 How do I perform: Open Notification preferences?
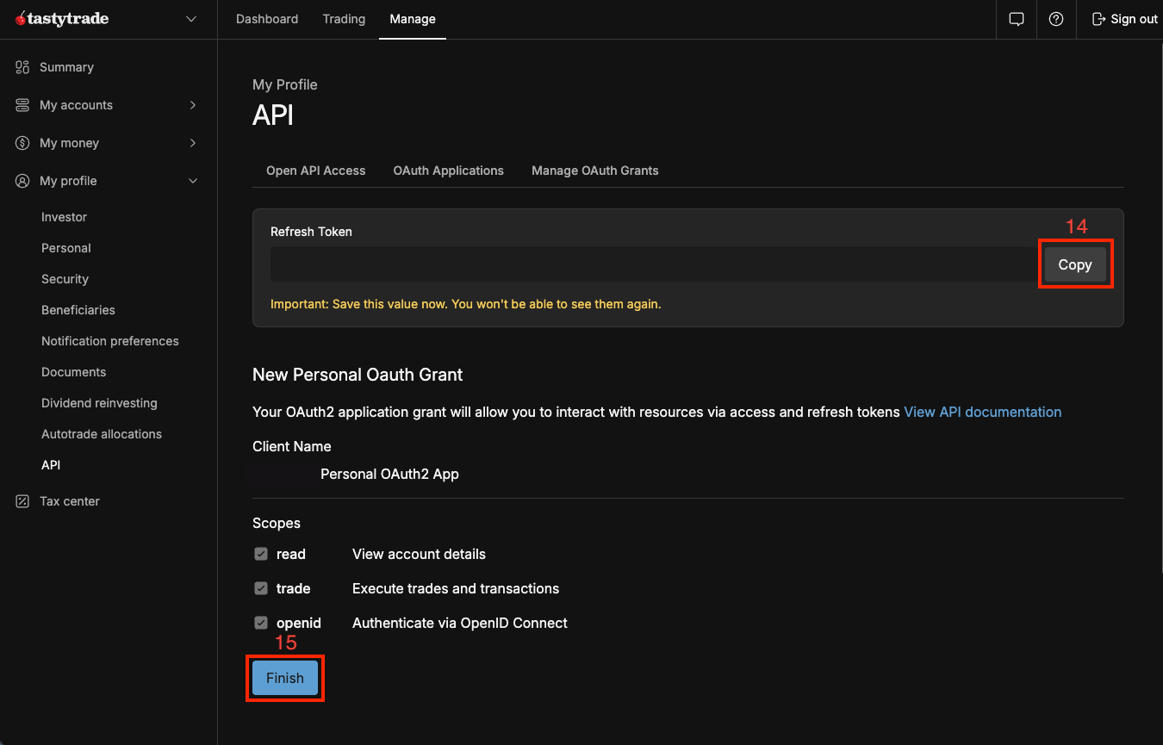pos(110,341)
